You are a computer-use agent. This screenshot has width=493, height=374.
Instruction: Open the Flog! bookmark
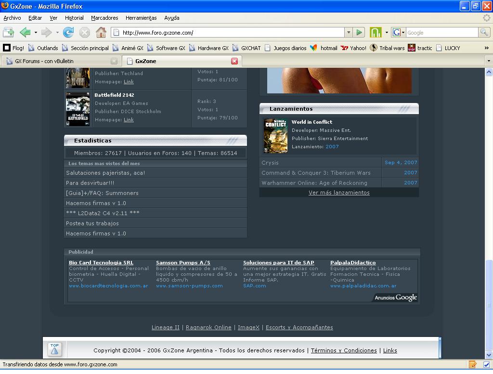point(13,48)
